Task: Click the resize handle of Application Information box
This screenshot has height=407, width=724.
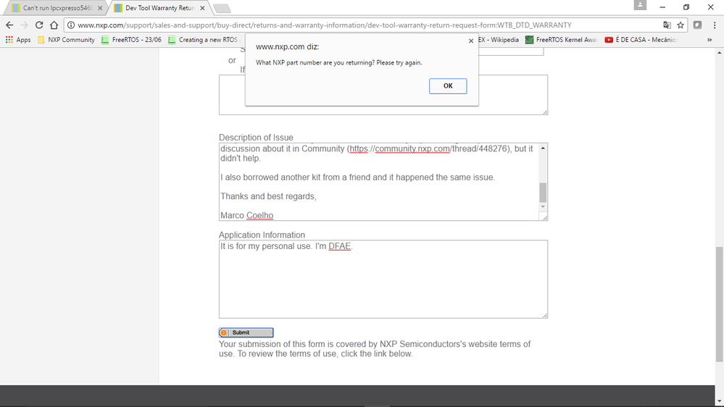Action: pos(545,316)
